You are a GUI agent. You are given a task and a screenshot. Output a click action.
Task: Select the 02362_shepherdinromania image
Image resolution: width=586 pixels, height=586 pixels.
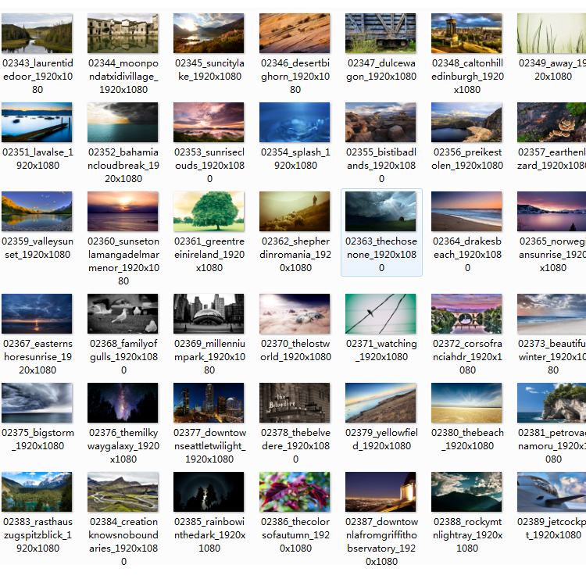(x=295, y=211)
